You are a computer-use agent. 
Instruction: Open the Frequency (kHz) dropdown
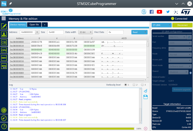point(180,49)
